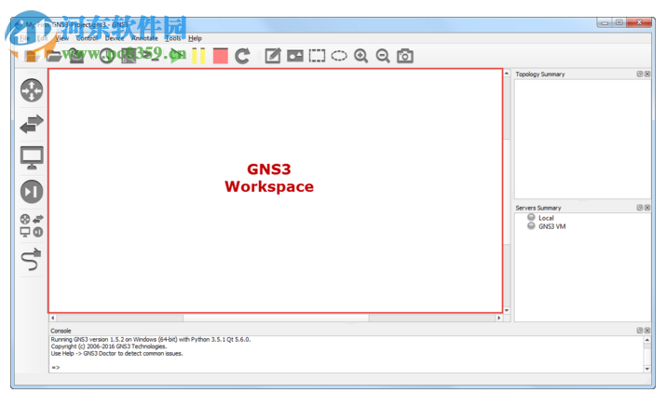Click console scrollbar down arrow
The height and width of the screenshot is (393, 666).
click(646, 369)
